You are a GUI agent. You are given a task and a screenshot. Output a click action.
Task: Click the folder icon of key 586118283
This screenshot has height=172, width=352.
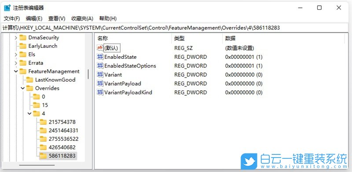click(x=43, y=156)
